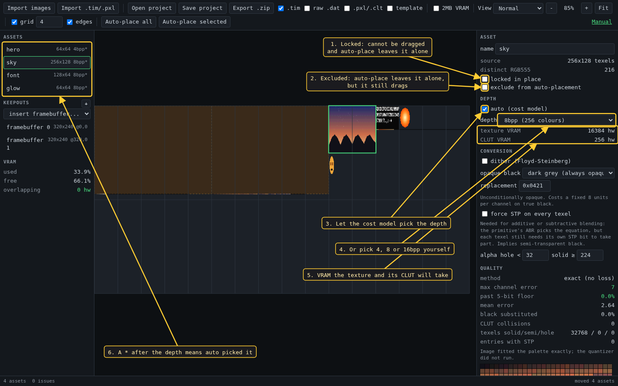Screen dimensions: 618x386
Task: Enable force STP on every texel
Action: click(485, 214)
